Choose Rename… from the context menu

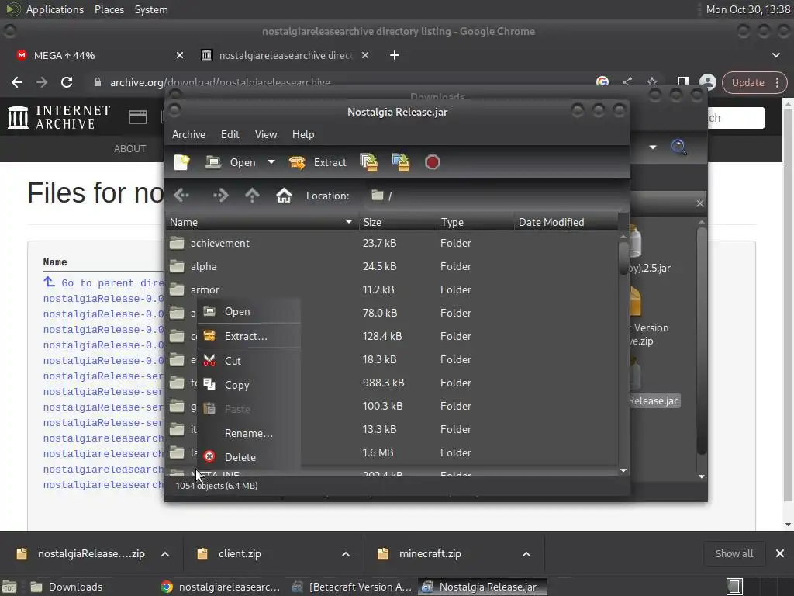click(249, 433)
